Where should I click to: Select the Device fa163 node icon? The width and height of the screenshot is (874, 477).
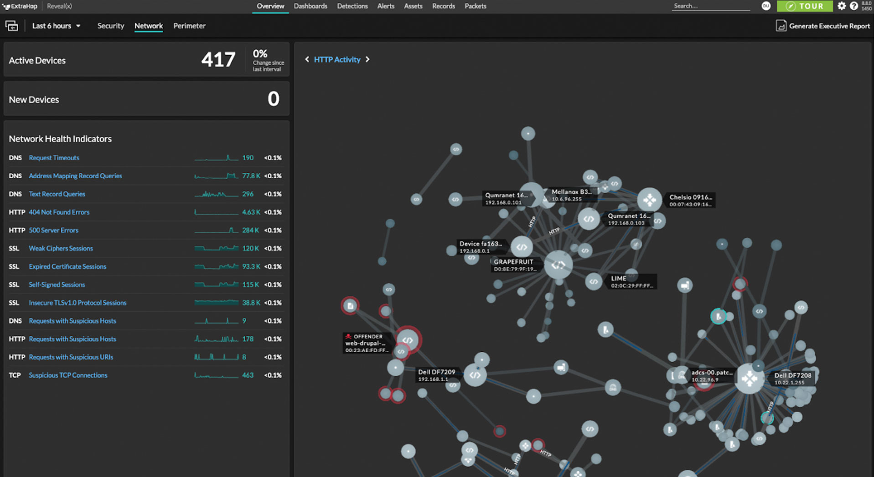[x=522, y=247]
